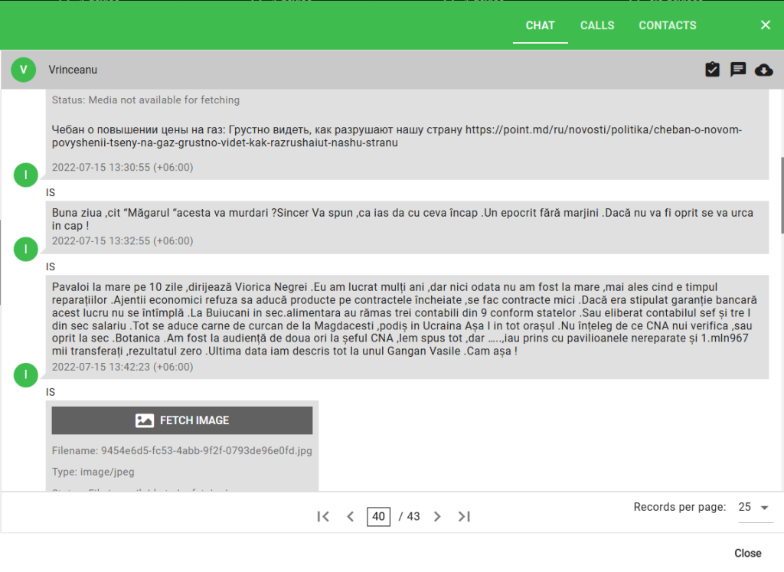This screenshot has height=572, width=784.
Task: Click the clipboard checkmark icon
Action: pyautogui.click(x=712, y=70)
